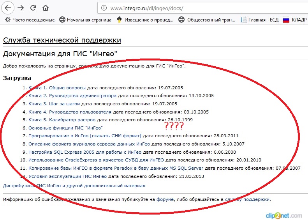308x220 pixels.
Task: Open the Часто посещаемые bookmark folder
Action: pyautogui.click(x=30, y=20)
